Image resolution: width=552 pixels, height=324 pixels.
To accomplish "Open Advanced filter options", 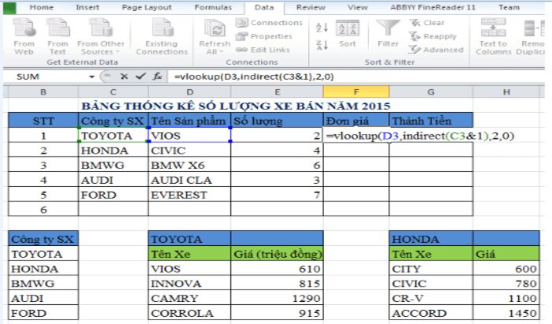I will pyautogui.click(x=436, y=50).
